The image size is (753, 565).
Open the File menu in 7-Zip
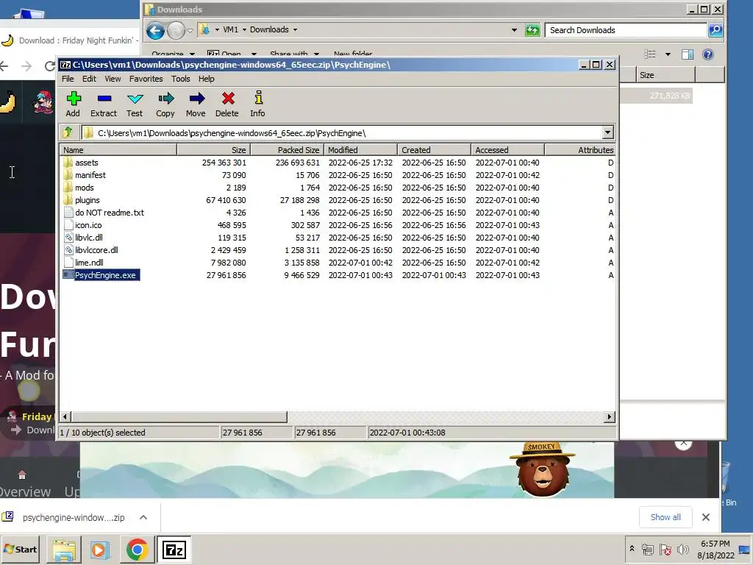point(68,78)
